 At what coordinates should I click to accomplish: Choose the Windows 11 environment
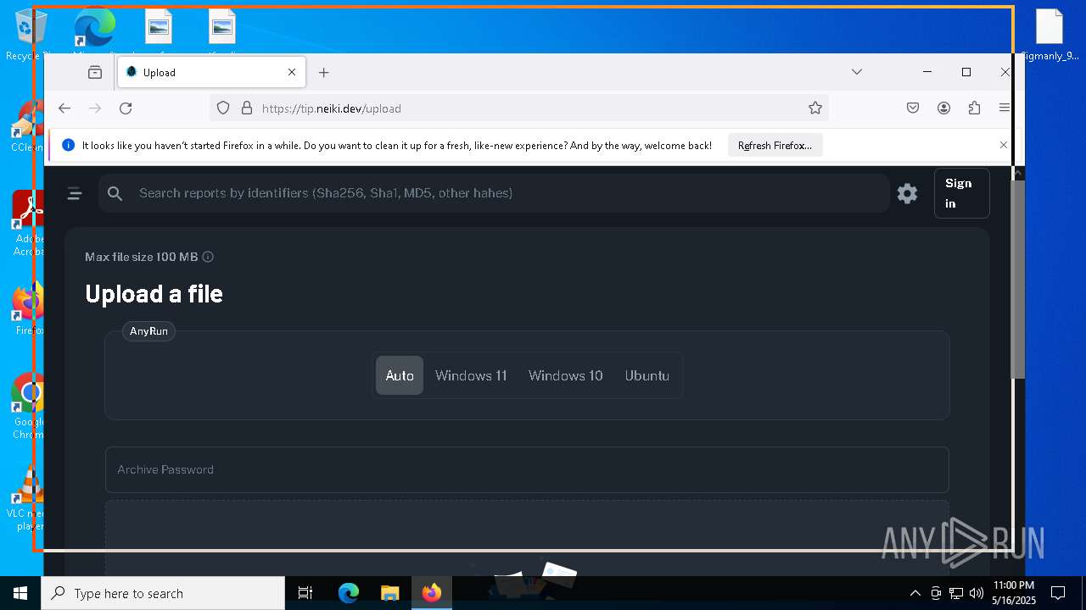pos(471,375)
